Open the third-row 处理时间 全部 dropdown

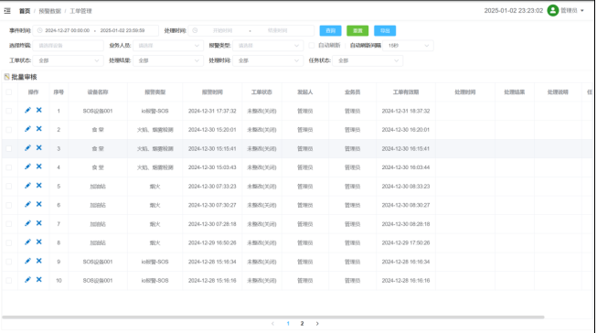pos(268,60)
